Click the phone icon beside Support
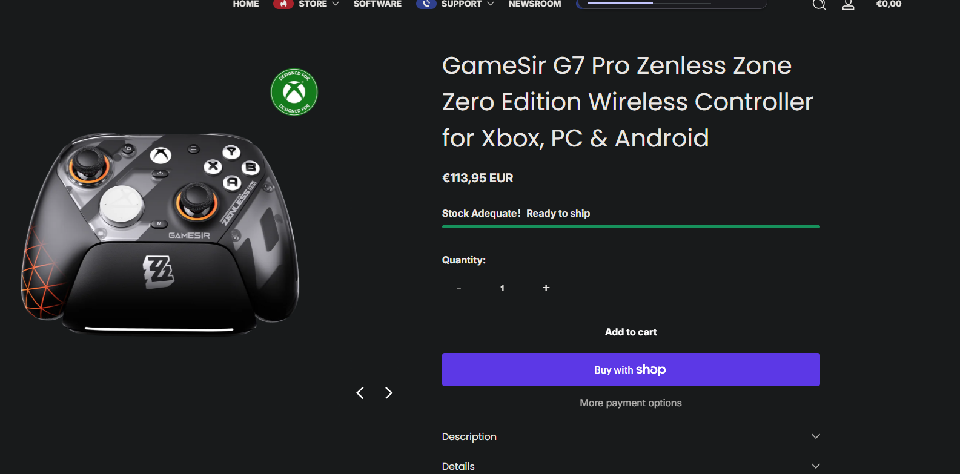This screenshot has height=474, width=960. 426,4
